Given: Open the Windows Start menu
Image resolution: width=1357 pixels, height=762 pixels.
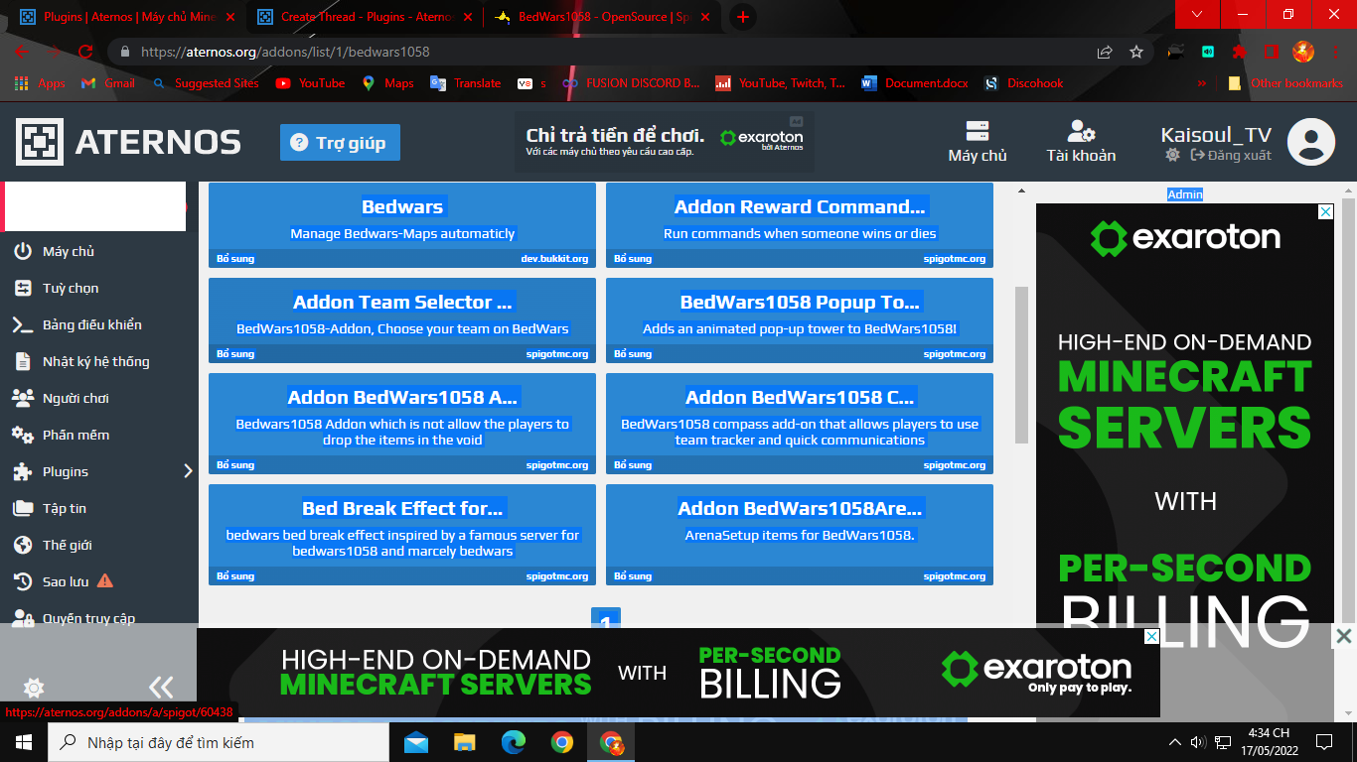Looking at the screenshot, I should point(24,742).
